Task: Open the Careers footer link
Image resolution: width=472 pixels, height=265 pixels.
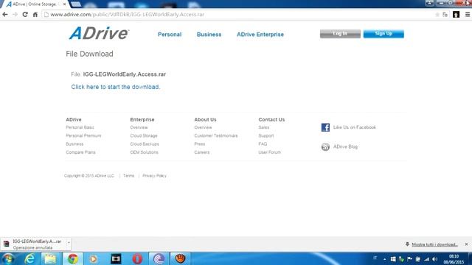Action: coord(202,152)
